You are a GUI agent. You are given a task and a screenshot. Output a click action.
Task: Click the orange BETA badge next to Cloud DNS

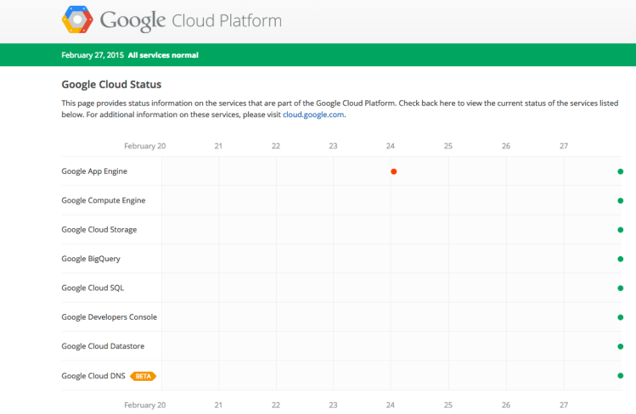point(144,377)
